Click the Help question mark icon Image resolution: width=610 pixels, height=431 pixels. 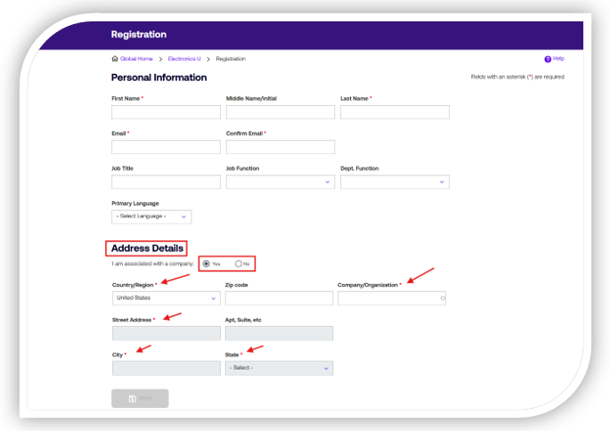(x=548, y=59)
